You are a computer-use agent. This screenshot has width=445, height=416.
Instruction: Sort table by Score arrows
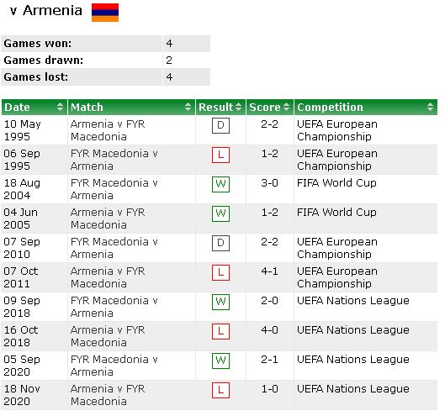coord(286,108)
